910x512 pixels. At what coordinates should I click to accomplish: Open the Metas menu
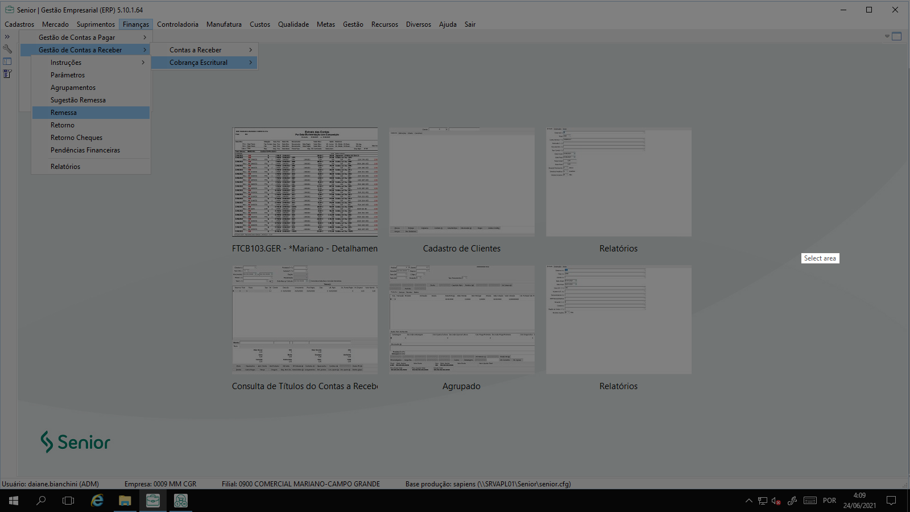click(326, 24)
